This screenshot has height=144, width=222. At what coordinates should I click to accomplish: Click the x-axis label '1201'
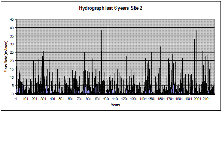[125, 99]
